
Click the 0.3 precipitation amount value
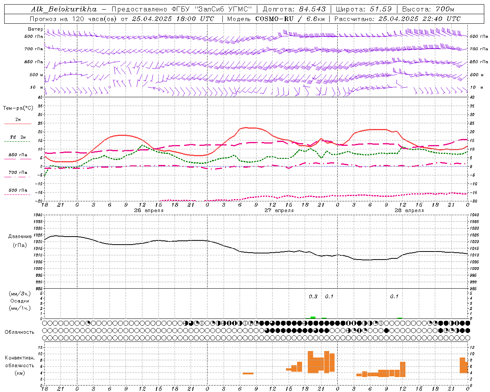(313, 296)
